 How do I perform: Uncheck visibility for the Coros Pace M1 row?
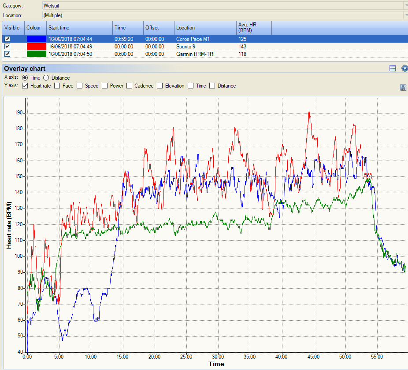click(x=7, y=39)
